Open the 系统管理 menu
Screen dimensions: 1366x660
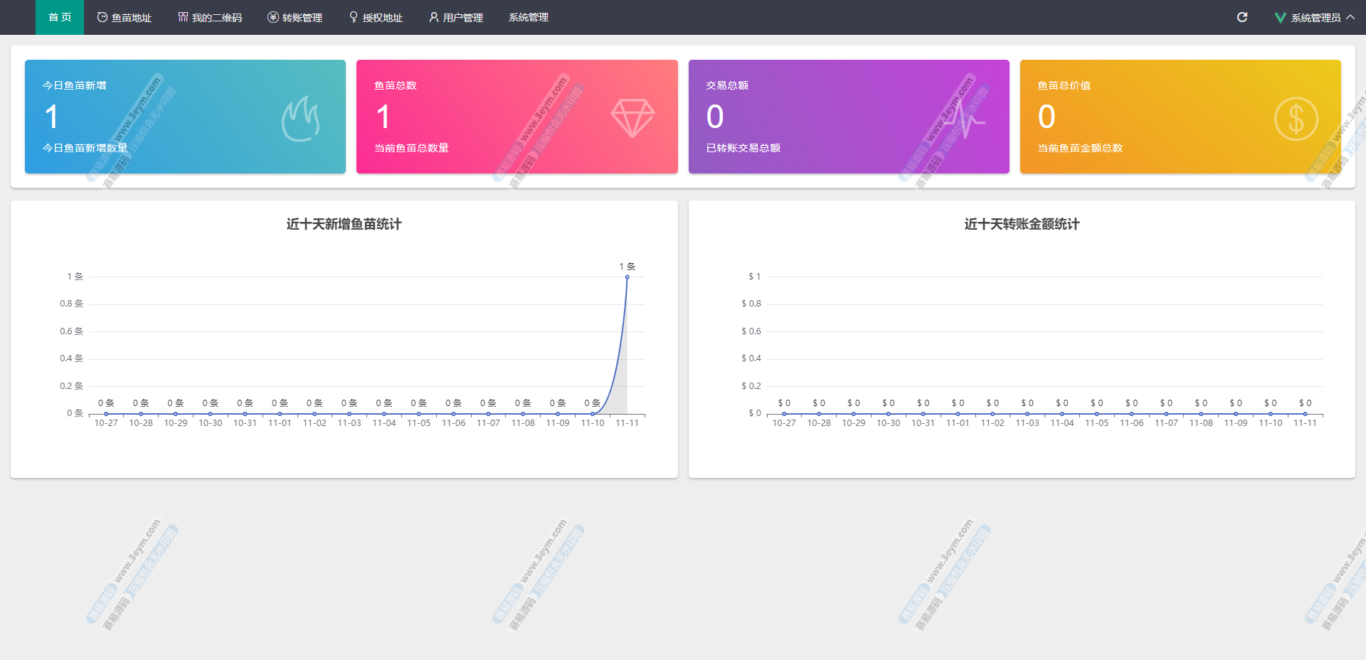[528, 17]
